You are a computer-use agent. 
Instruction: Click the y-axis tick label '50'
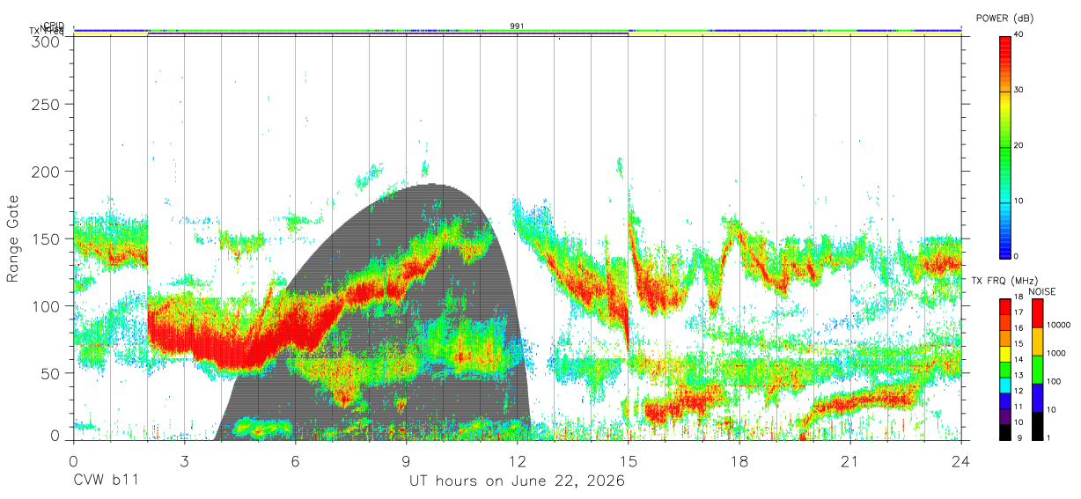[x=51, y=373]
